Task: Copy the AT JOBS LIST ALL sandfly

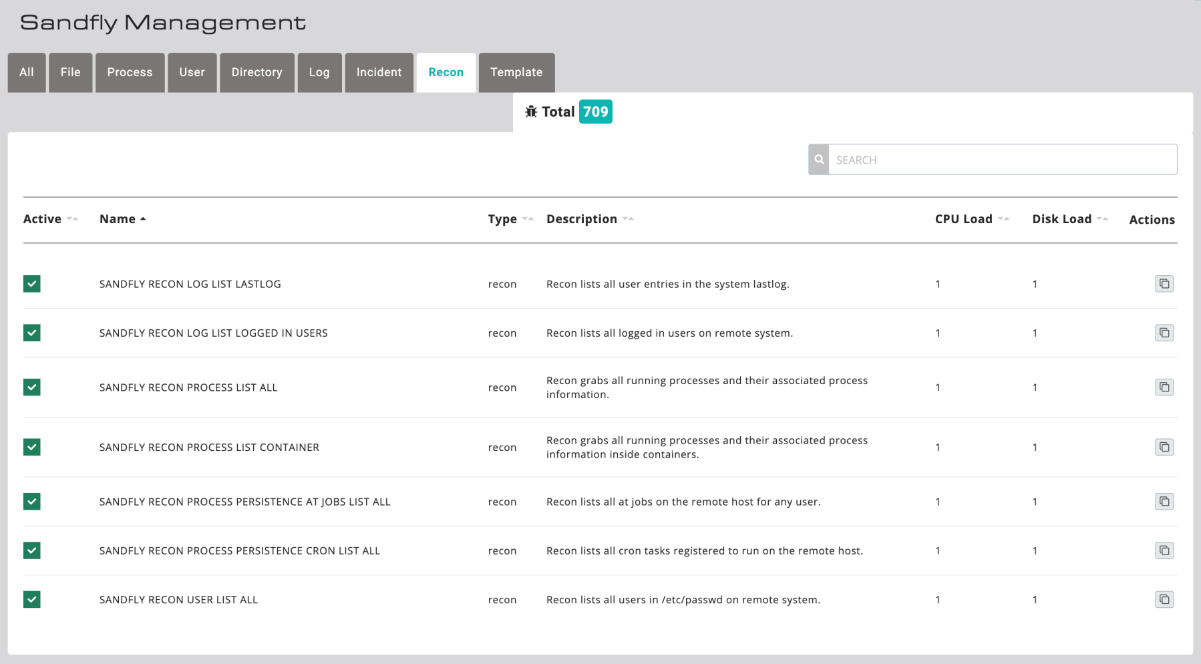Action: point(1164,502)
